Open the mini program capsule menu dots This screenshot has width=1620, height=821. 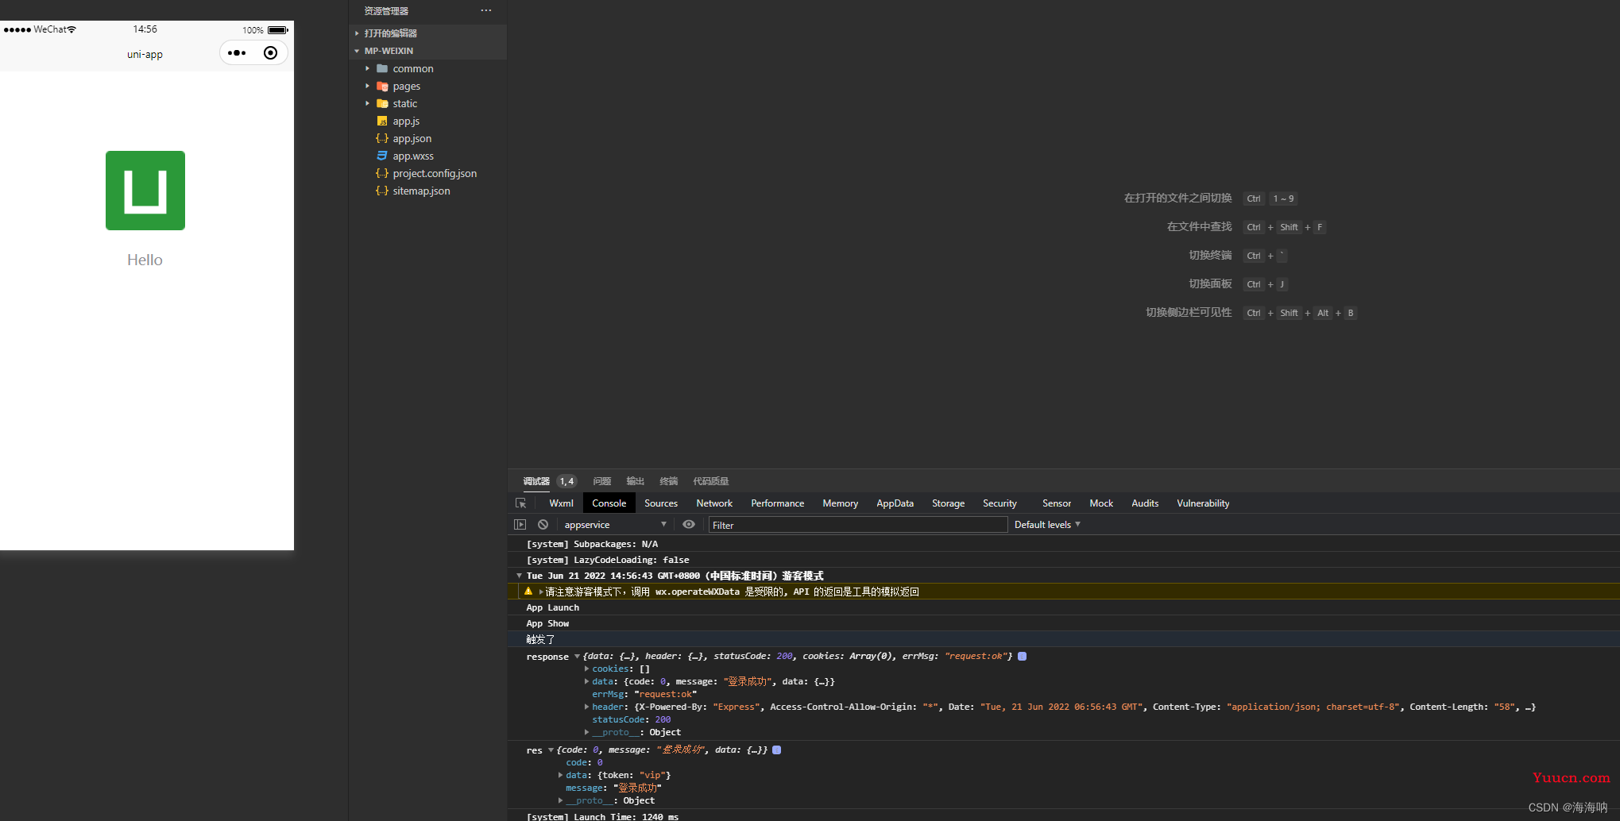click(237, 53)
